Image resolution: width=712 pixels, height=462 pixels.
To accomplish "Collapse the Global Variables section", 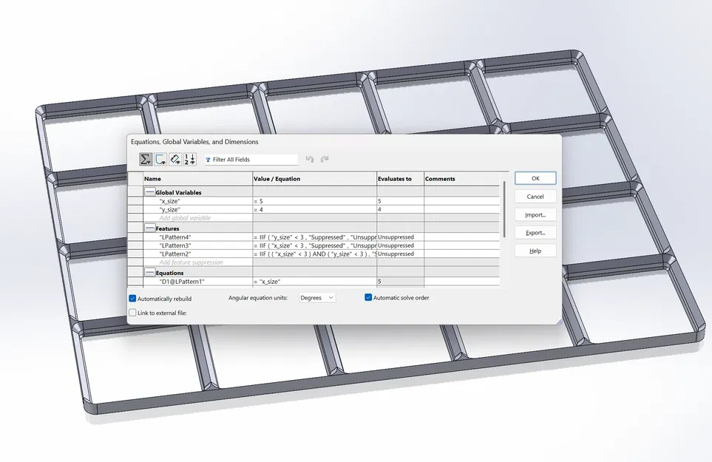I will point(150,192).
